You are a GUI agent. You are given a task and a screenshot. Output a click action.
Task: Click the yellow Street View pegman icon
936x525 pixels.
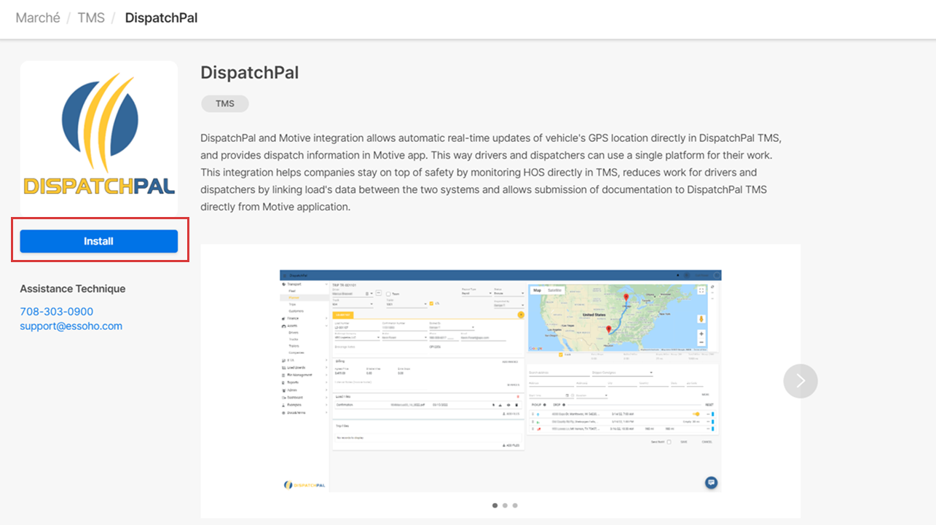[701, 318]
